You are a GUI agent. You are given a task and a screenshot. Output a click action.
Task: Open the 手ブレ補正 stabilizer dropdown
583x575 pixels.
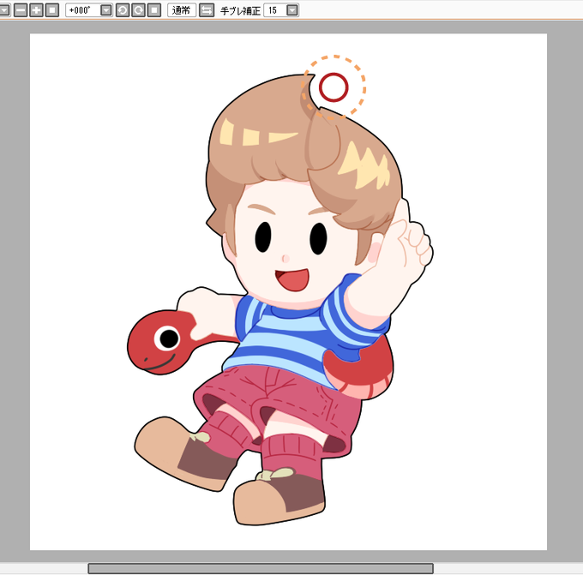coord(292,10)
